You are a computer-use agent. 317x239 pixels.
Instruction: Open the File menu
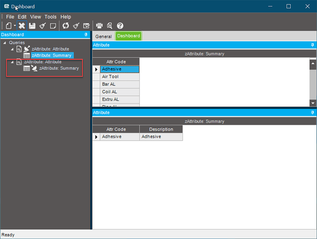pos(10,17)
